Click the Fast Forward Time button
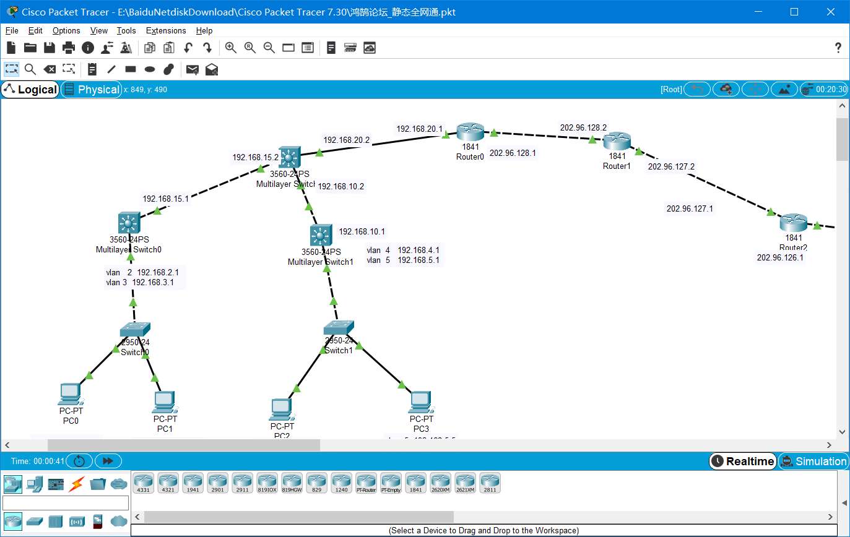 pos(108,461)
